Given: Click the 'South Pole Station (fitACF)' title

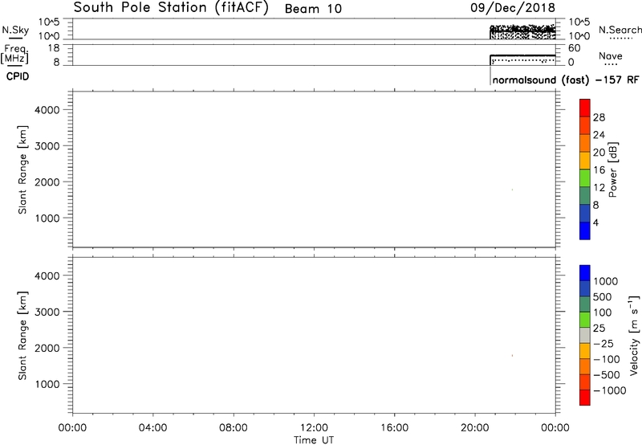Looking at the screenshot, I should (x=171, y=8).
